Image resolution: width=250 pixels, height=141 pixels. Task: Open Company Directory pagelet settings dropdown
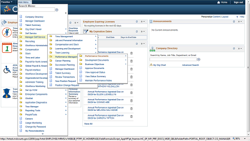(240, 49)
